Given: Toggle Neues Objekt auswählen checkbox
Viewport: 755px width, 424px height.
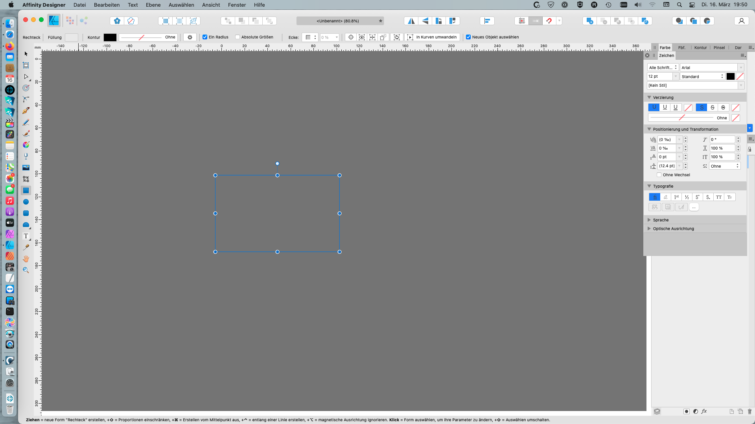Looking at the screenshot, I should tap(468, 37).
